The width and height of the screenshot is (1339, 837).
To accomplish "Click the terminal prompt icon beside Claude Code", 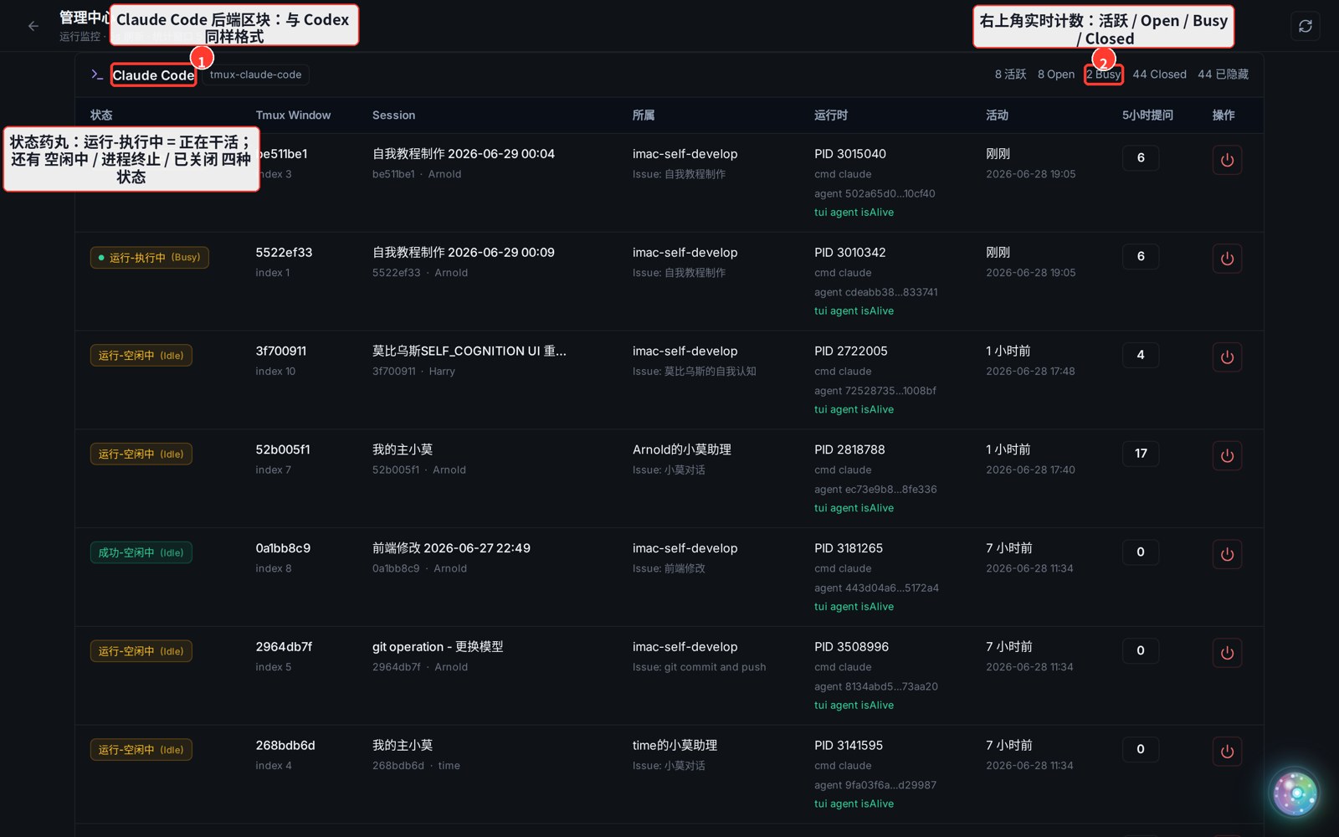I will pyautogui.click(x=97, y=74).
